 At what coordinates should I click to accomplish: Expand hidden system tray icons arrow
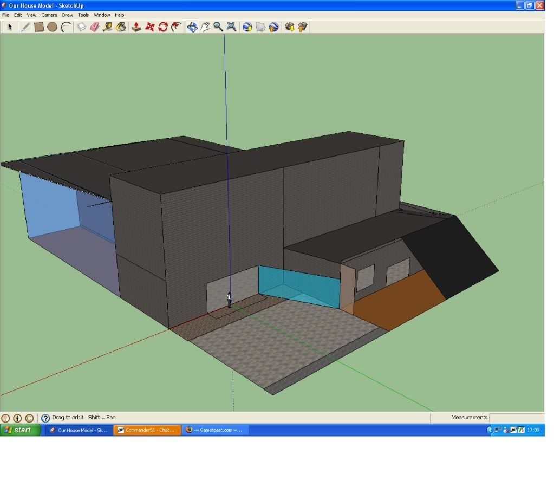[490, 430]
